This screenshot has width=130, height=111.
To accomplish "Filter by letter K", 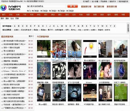I will [x=54, y=26].
